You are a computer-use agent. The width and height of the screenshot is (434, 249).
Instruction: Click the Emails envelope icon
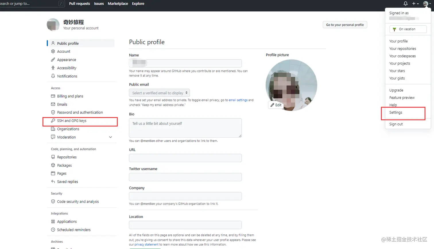click(53, 104)
